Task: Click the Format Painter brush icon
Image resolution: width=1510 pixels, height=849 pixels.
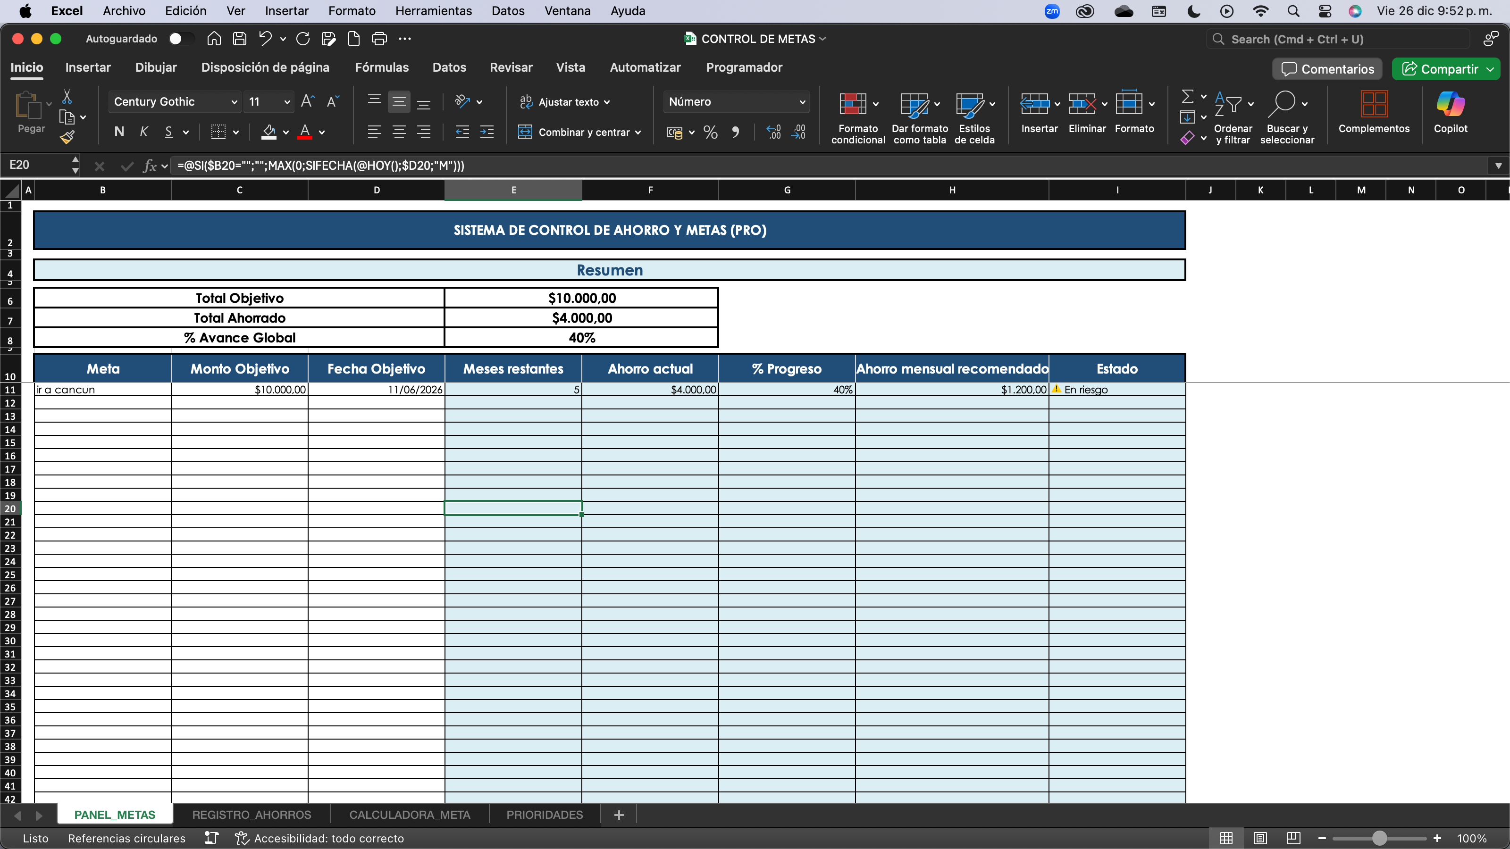Action: coord(67,138)
